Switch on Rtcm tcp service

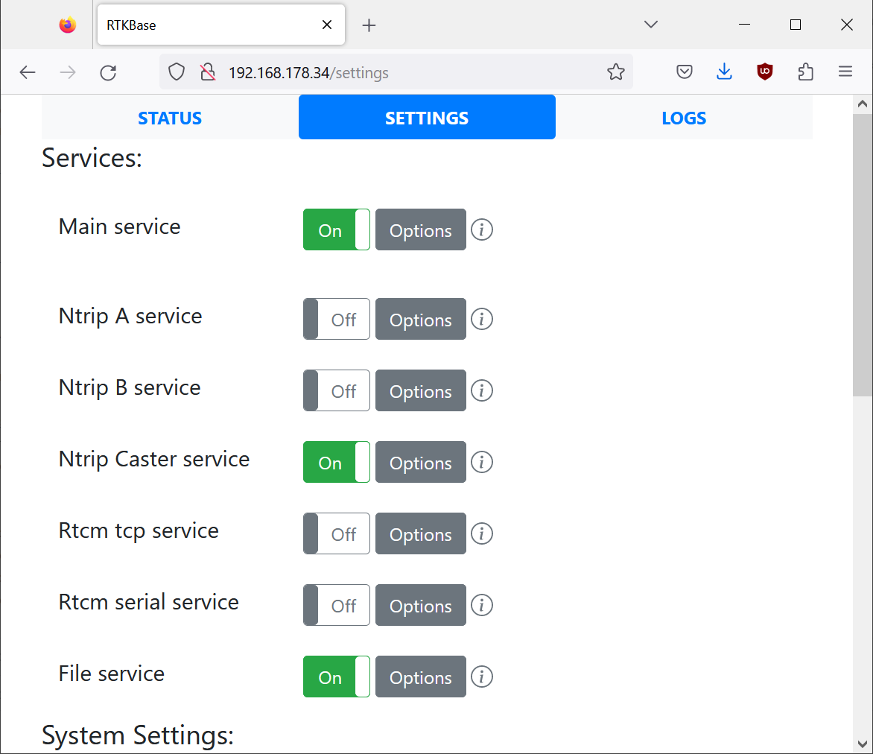[337, 534]
